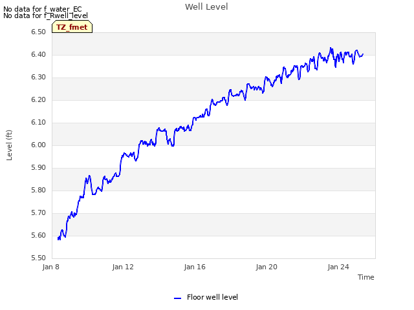Screen dimensions: 414x310
Task: Click the 5.50 y-axis value
Action: [39, 258]
